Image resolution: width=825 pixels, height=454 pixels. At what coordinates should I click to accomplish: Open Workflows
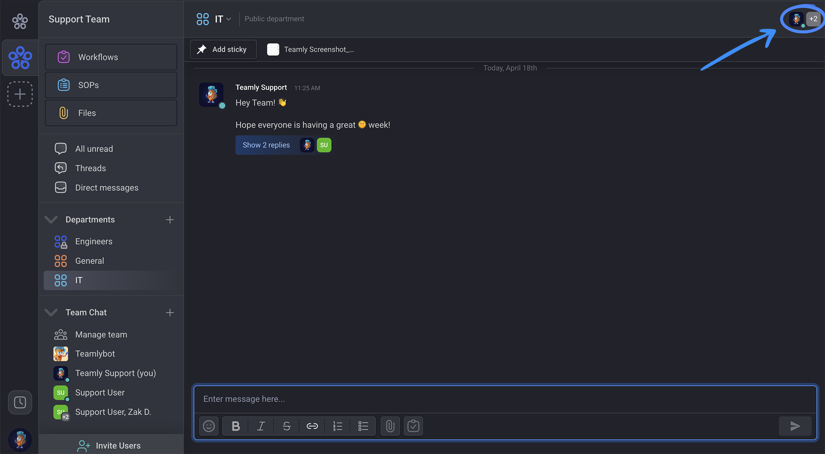[x=111, y=57]
